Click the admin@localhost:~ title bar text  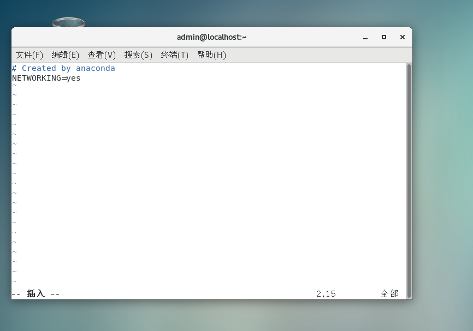tap(211, 37)
